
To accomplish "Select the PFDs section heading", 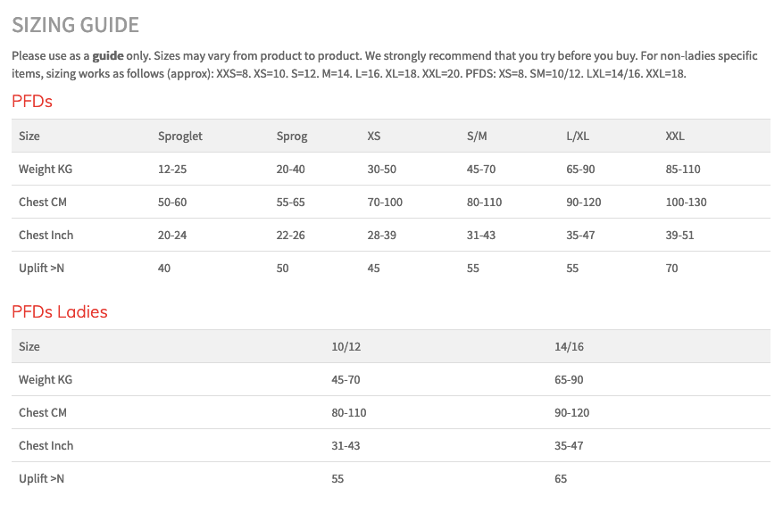I will [x=32, y=102].
